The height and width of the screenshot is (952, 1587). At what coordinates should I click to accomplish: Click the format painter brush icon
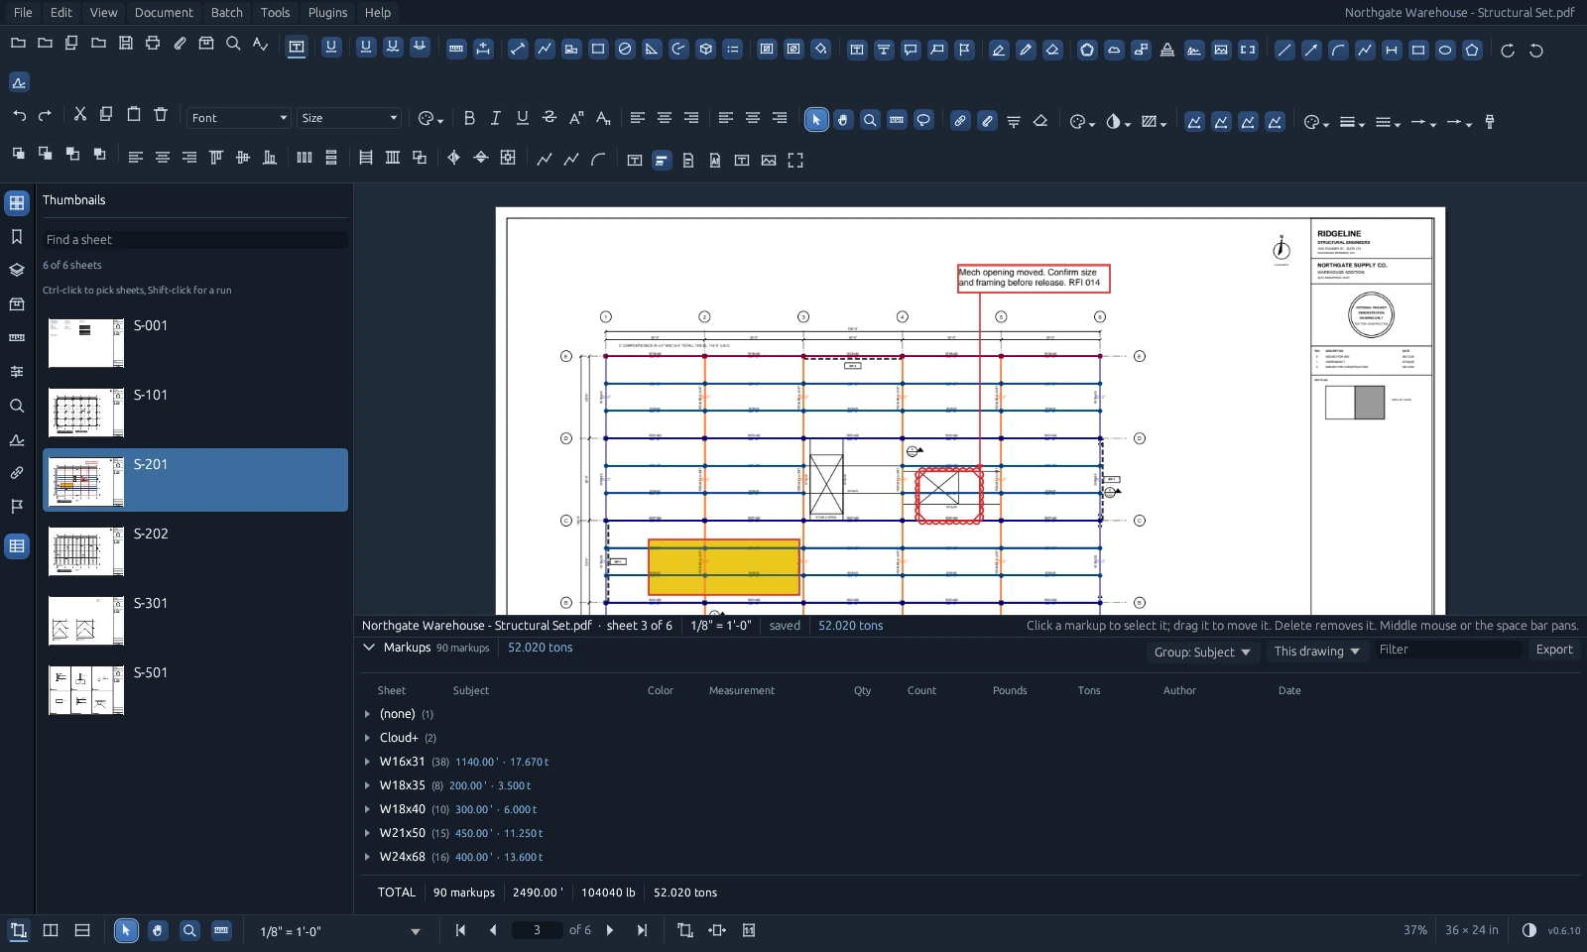tap(1489, 121)
